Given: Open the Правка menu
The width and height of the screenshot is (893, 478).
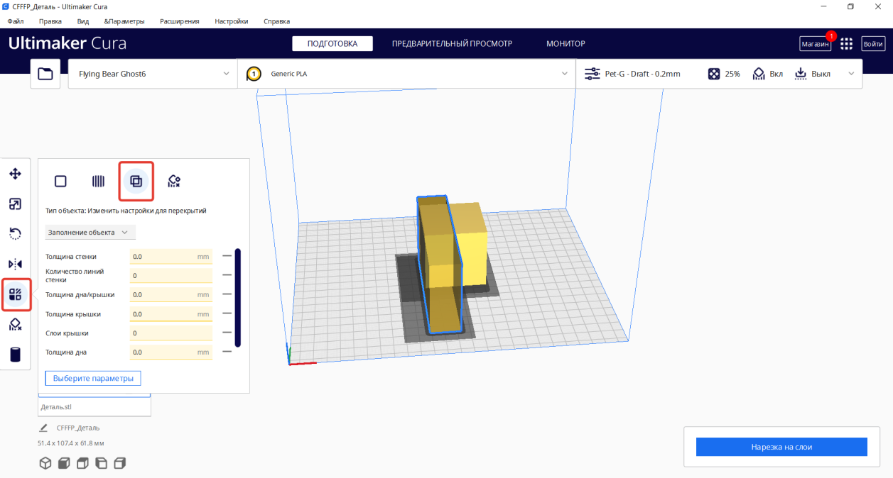Looking at the screenshot, I should [x=50, y=21].
